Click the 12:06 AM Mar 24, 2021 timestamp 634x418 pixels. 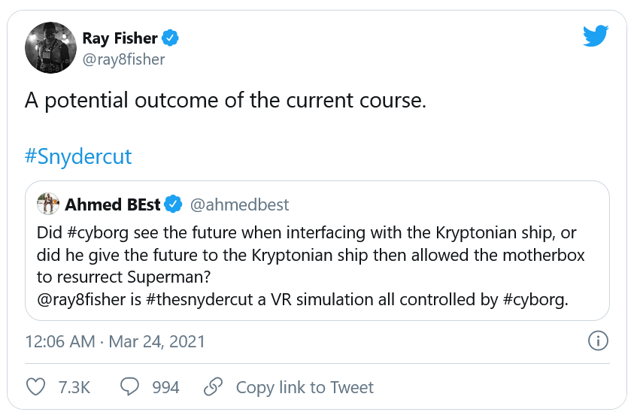(115, 341)
